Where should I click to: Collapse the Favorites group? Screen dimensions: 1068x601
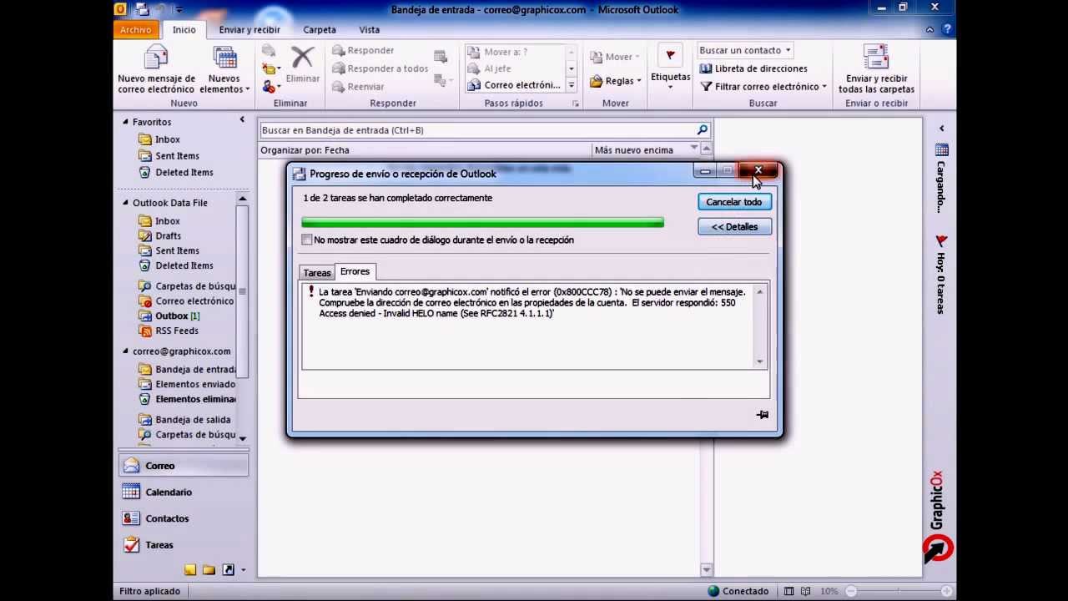click(x=126, y=122)
